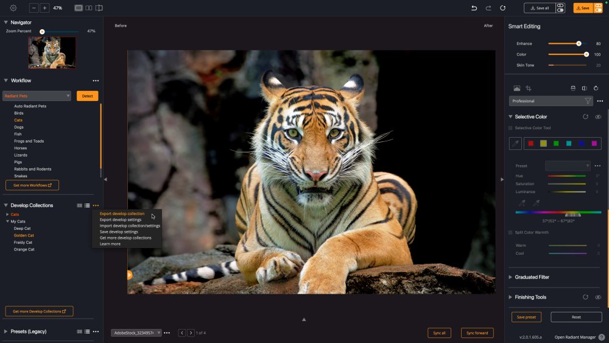Enable the Split Color Warmth checkbox
Viewport: 609px width, 343px height.
pos(510,232)
